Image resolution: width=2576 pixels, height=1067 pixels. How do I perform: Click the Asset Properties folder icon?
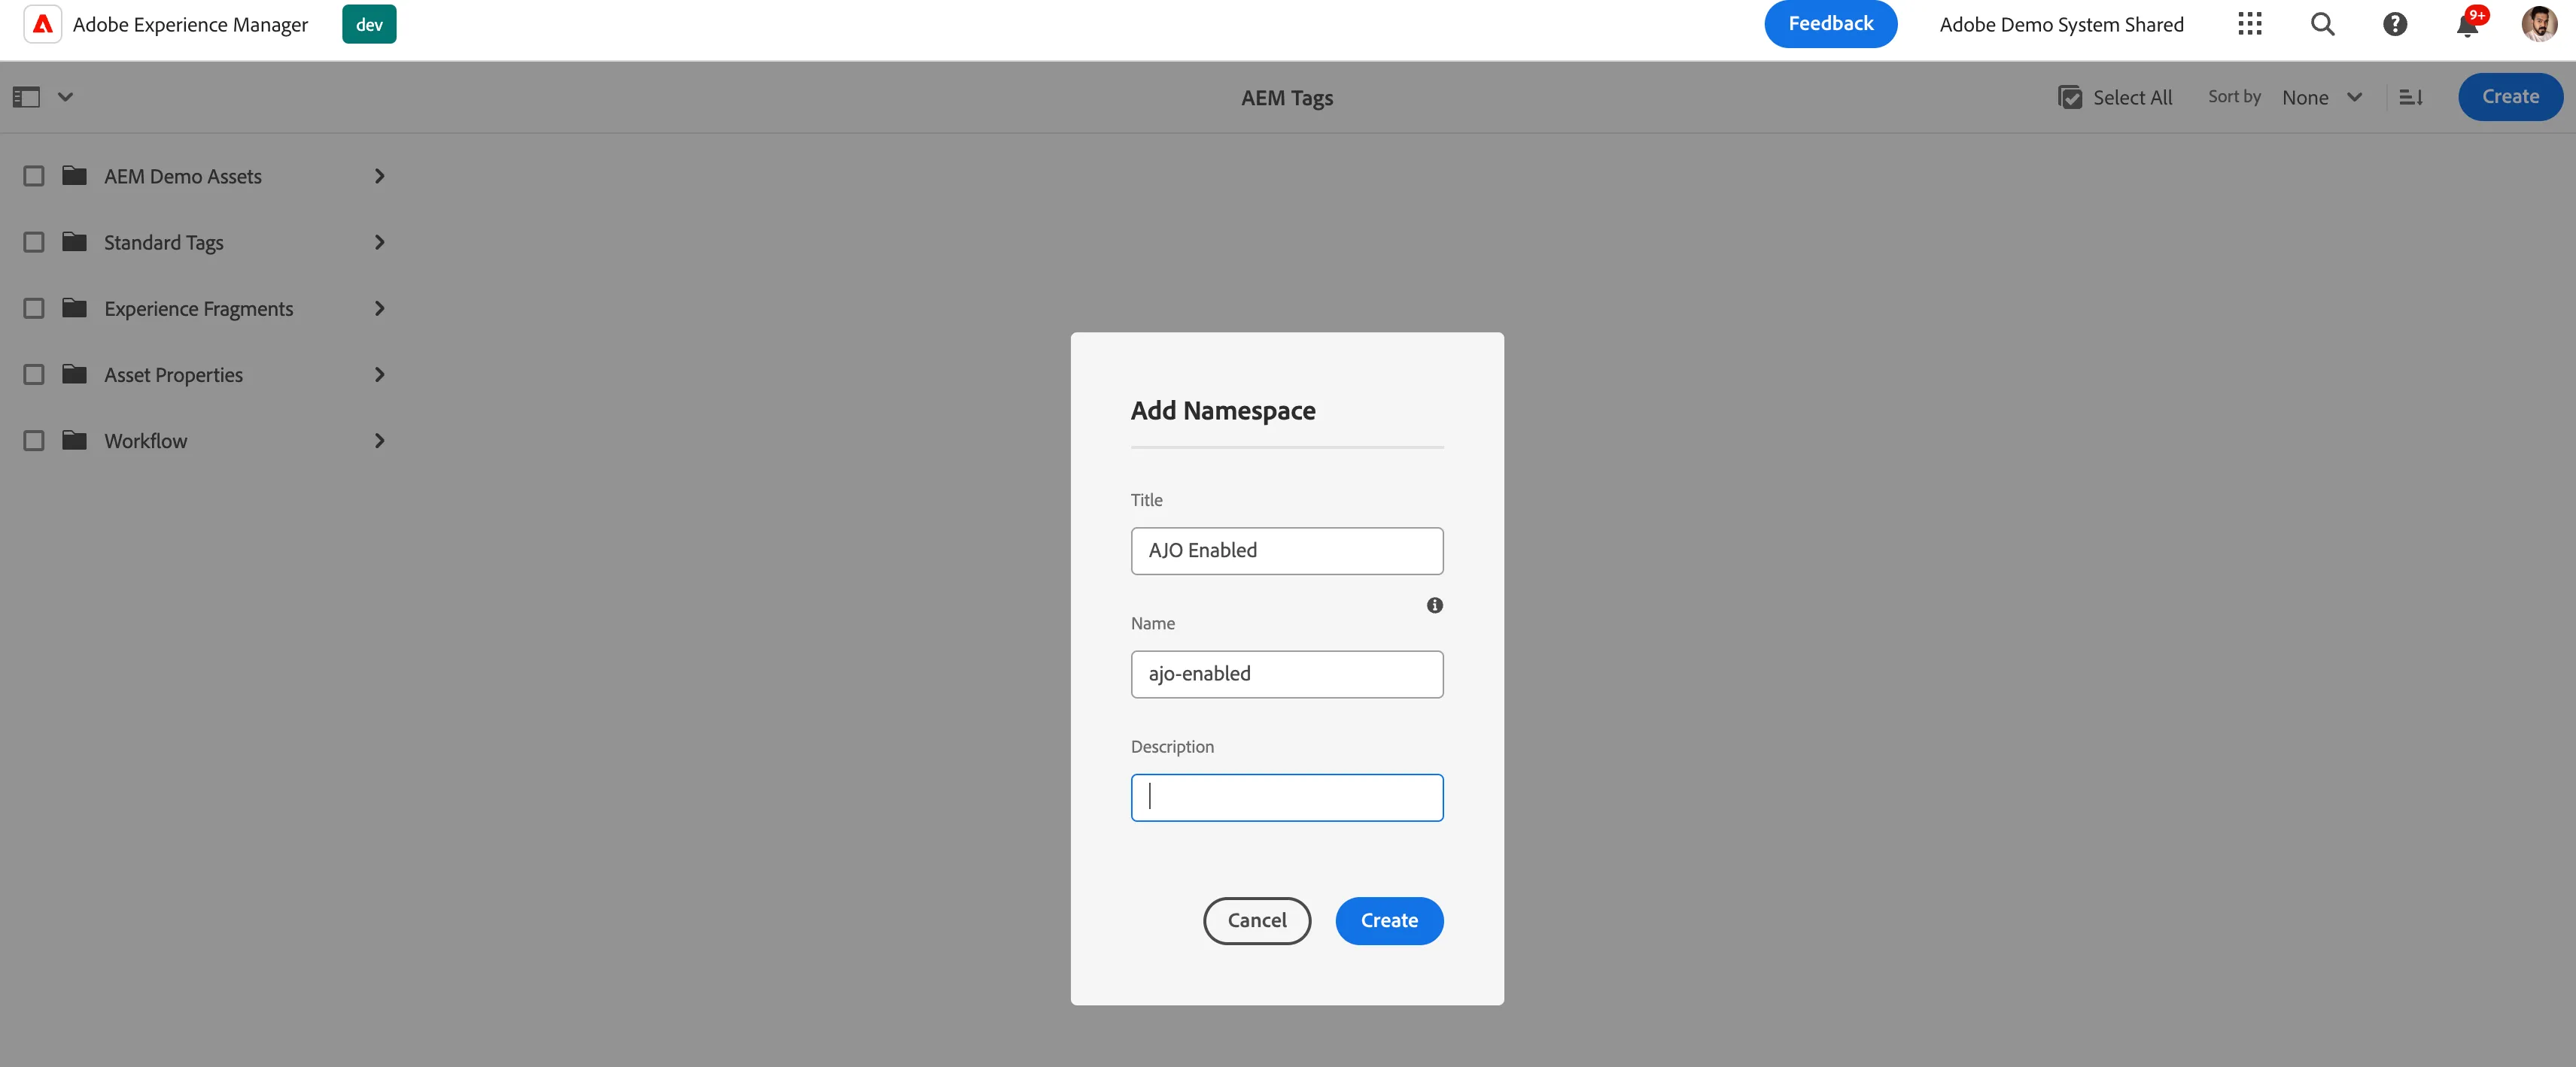point(74,374)
